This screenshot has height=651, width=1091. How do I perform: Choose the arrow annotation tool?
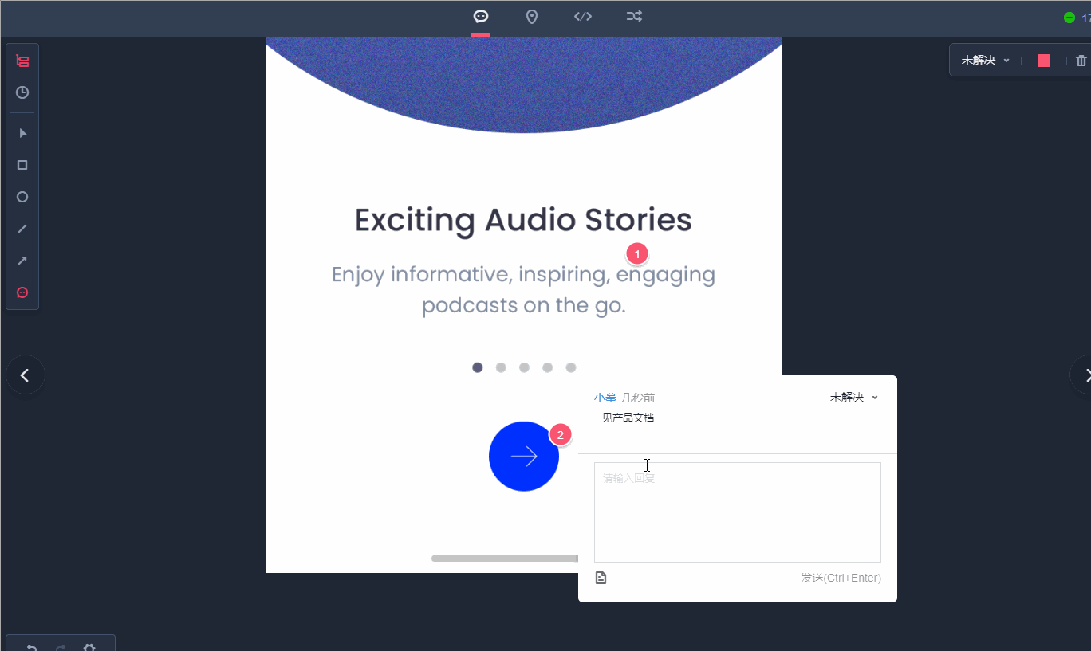tap(22, 261)
